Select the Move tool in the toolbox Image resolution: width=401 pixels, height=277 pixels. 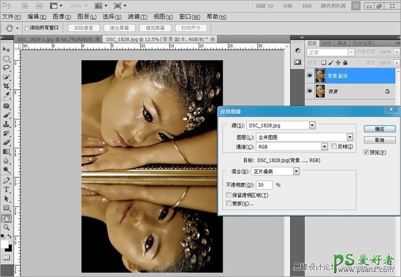point(6,49)
